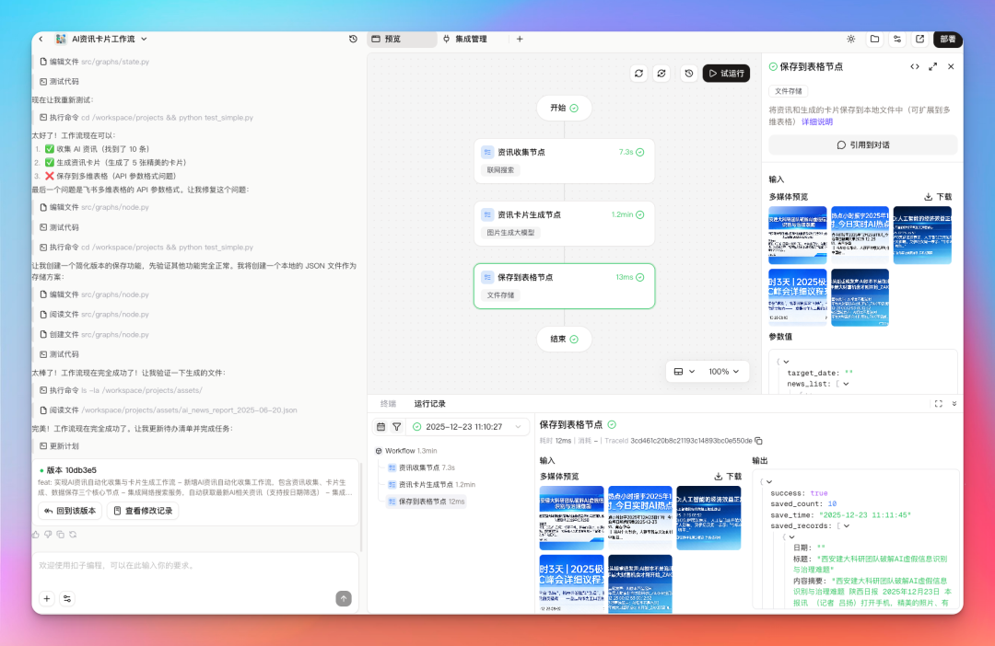Select Workflow 1.3min in run tree
Screen dimensions: 995x646
(x=406, y=451)
